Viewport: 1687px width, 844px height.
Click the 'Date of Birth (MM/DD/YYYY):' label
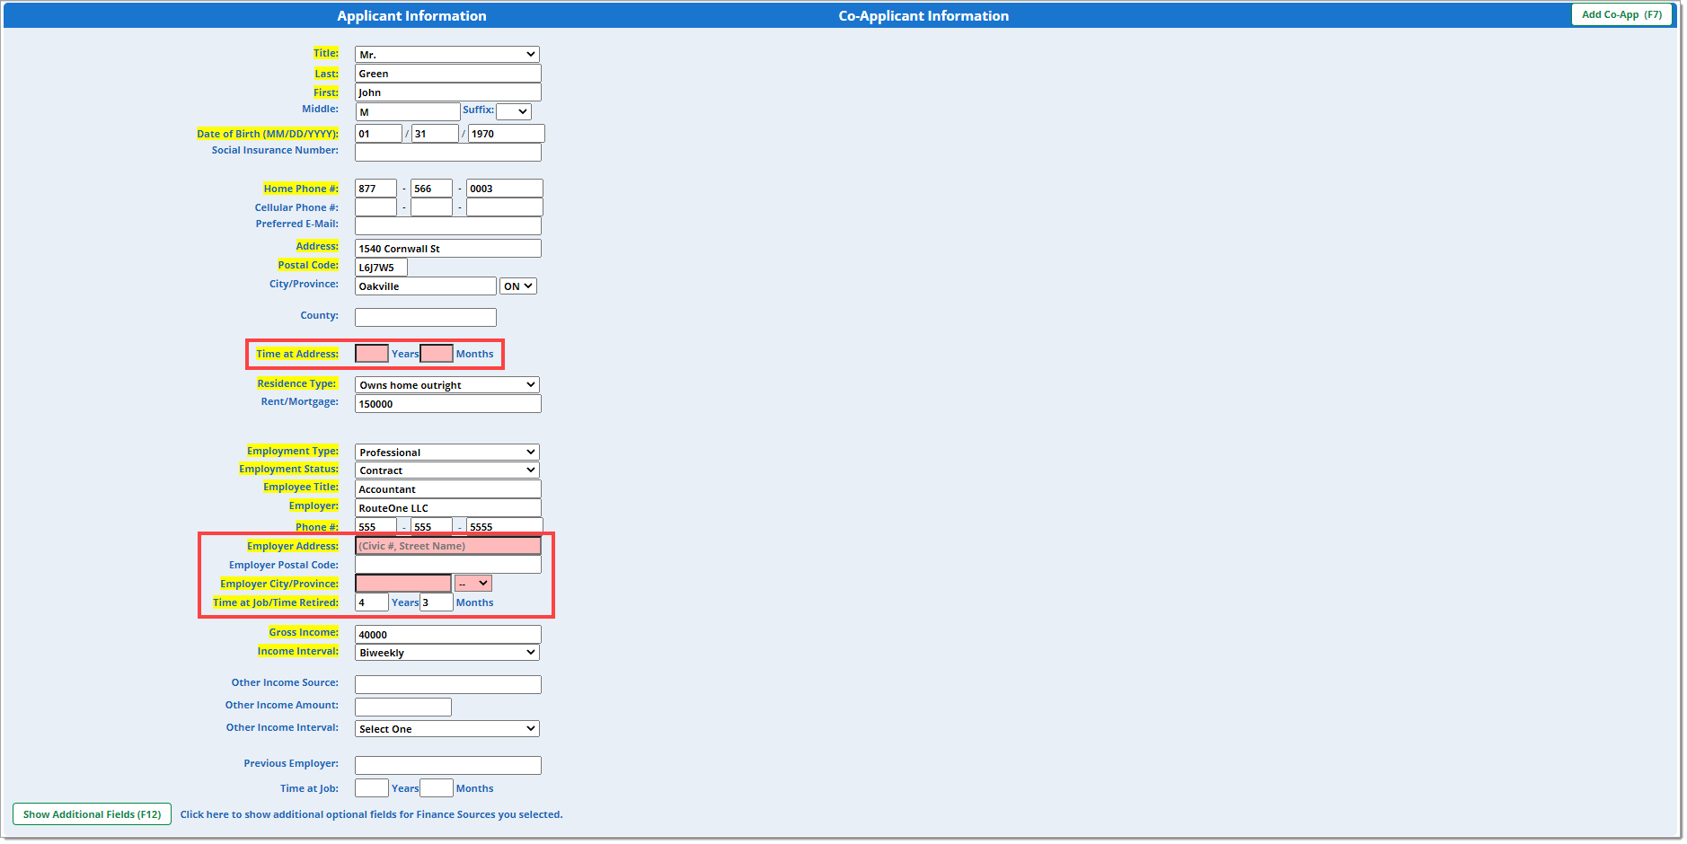point(268,134)
